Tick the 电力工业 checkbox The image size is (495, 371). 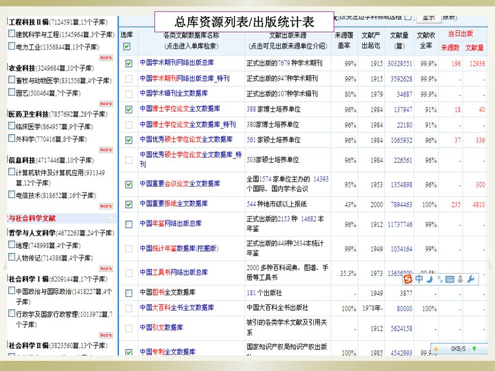(x=12, y=46)
